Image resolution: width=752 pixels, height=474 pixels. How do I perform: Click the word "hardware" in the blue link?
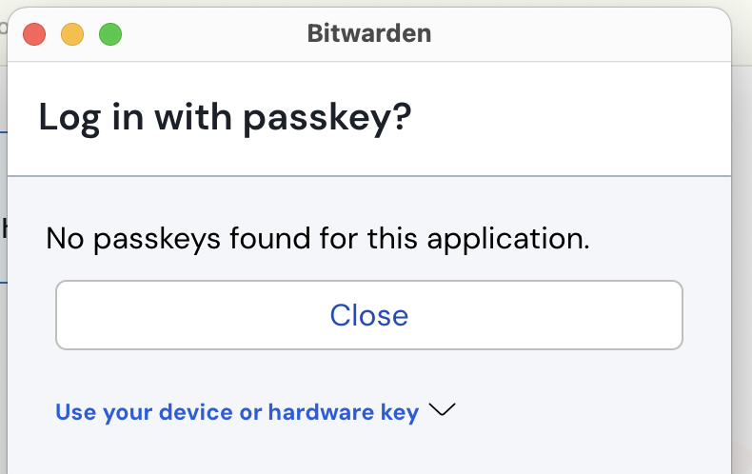coord(321,412)
